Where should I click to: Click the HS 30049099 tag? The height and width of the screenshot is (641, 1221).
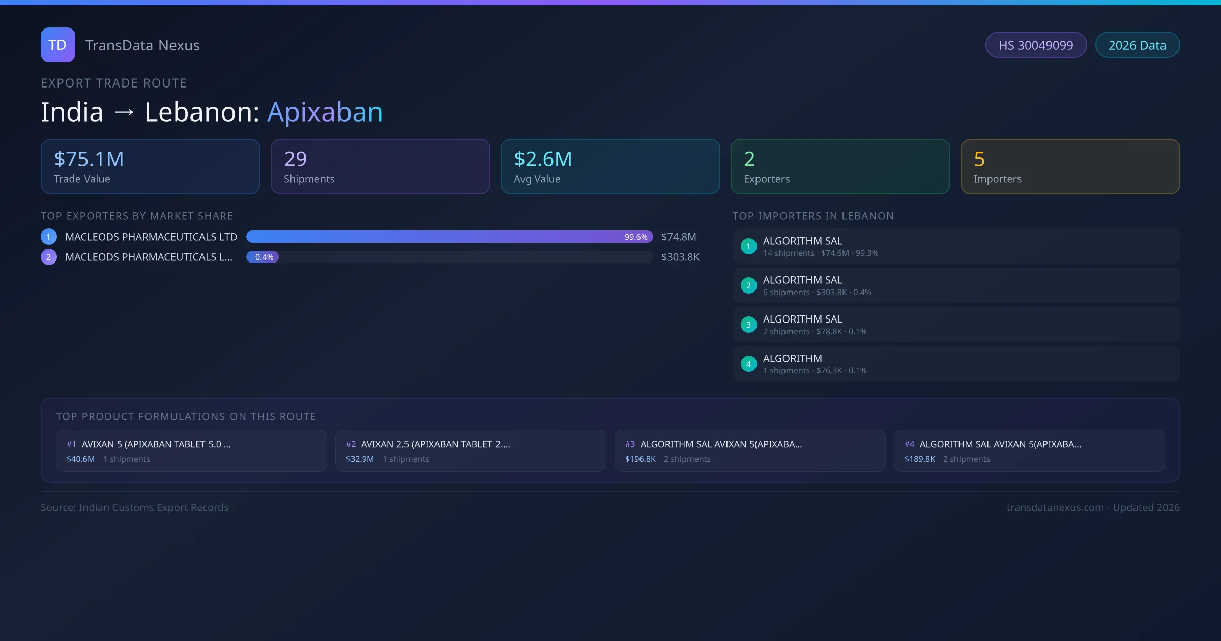pos(1035,45)
